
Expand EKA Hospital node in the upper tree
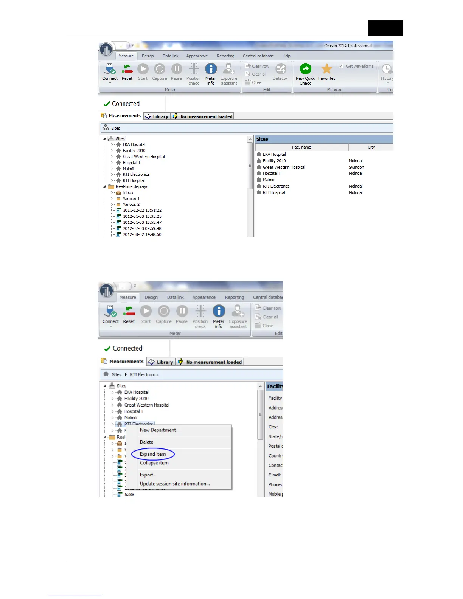click(112, 145)
